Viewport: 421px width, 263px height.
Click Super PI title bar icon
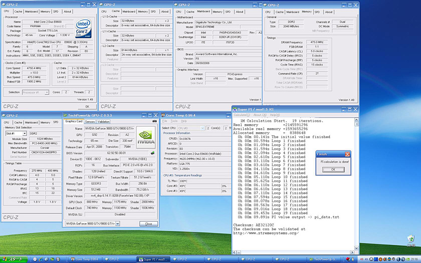(235, 109)
